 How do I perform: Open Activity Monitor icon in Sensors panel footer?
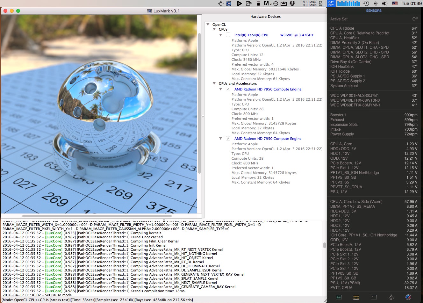pyautogui.click(x=339, y=297)
